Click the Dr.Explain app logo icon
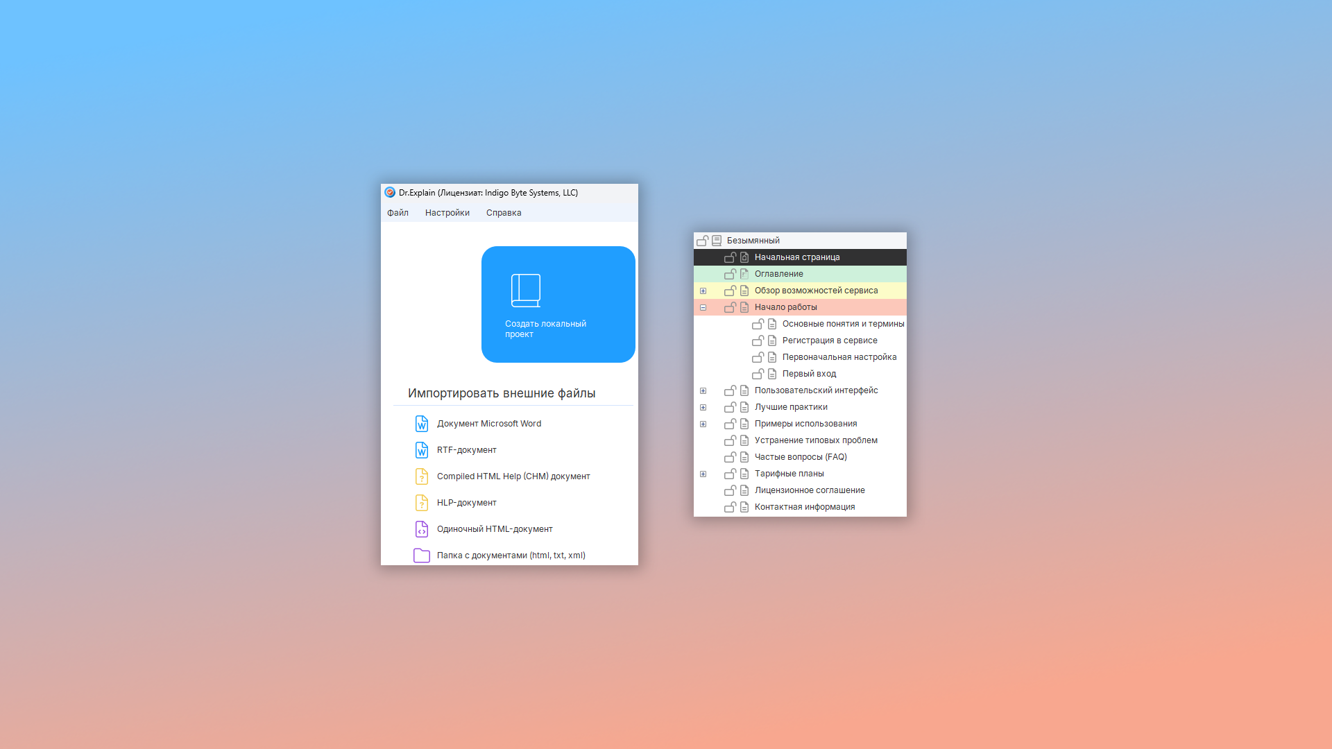Viewport: 1332px width, 749px height. (390, 193)
